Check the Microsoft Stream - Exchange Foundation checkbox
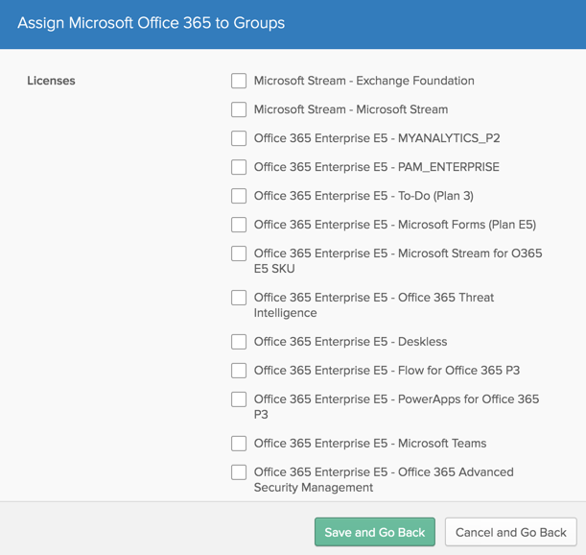The height and width of the screenshot is (555, 586). tap(239, 81)
